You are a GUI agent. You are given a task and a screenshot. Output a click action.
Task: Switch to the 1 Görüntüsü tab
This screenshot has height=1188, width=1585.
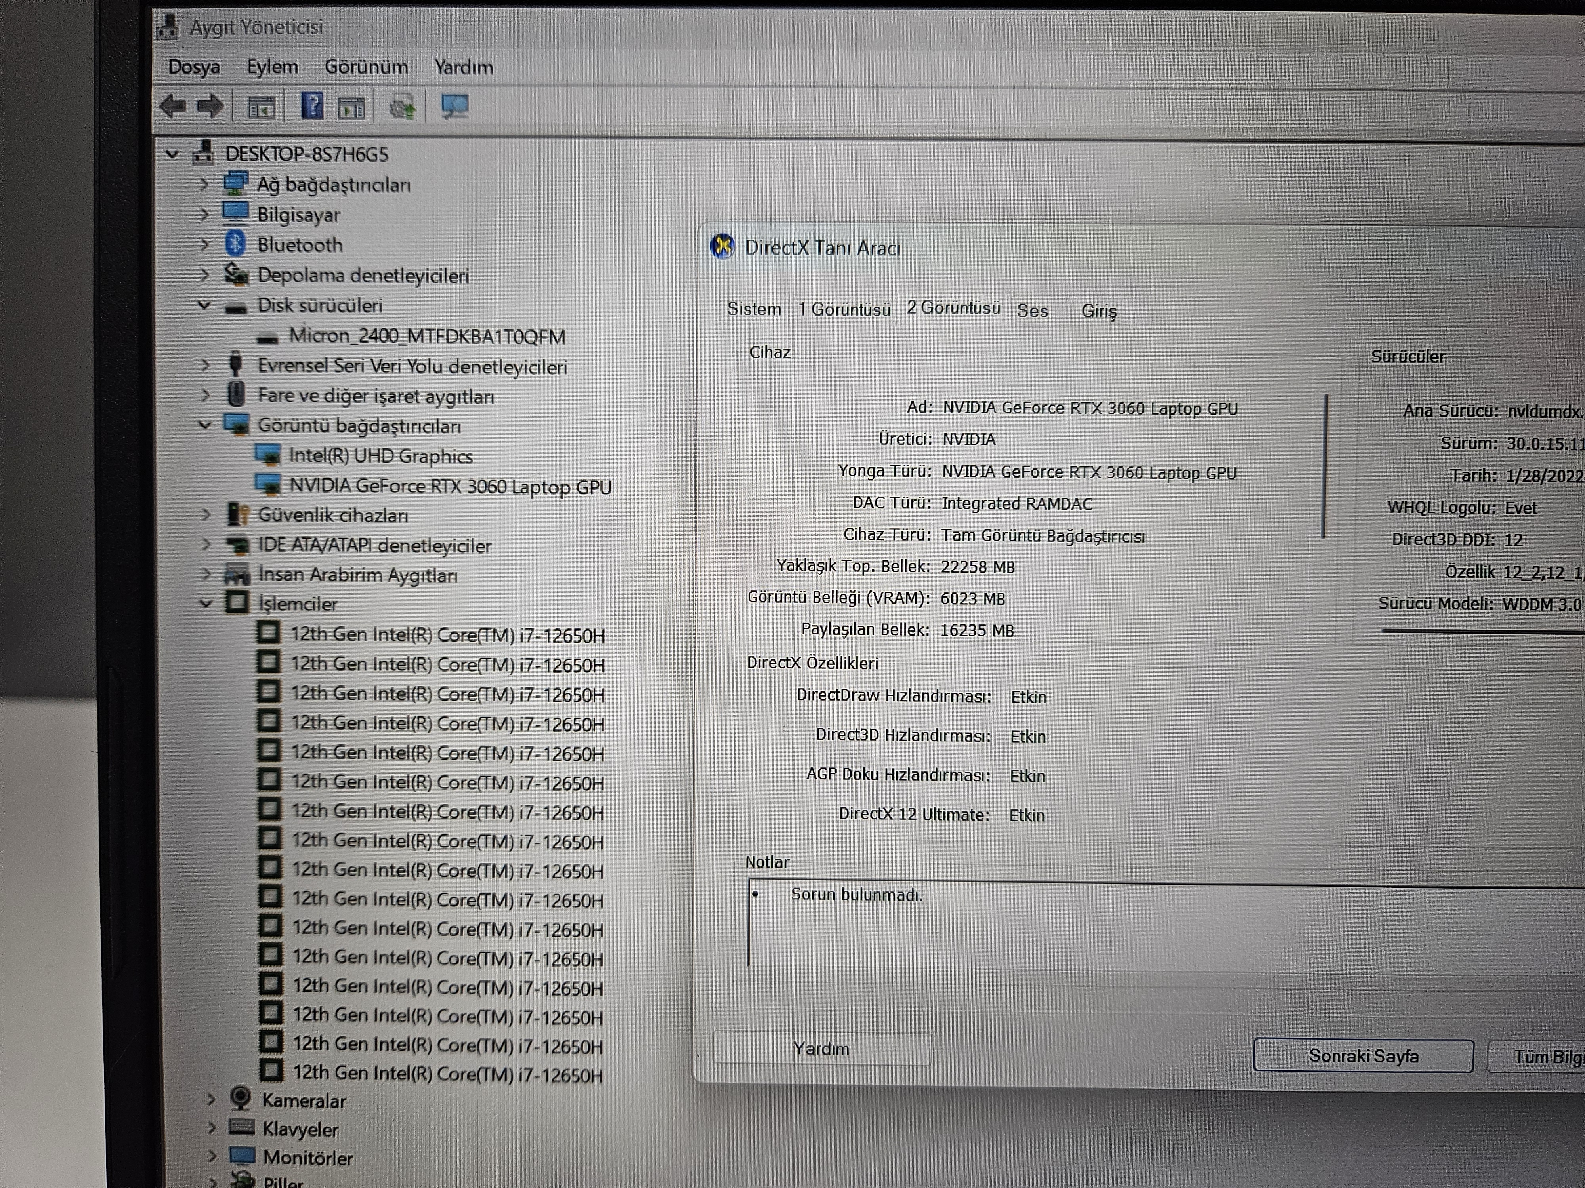pyautogui.click(x=844, y=309)
